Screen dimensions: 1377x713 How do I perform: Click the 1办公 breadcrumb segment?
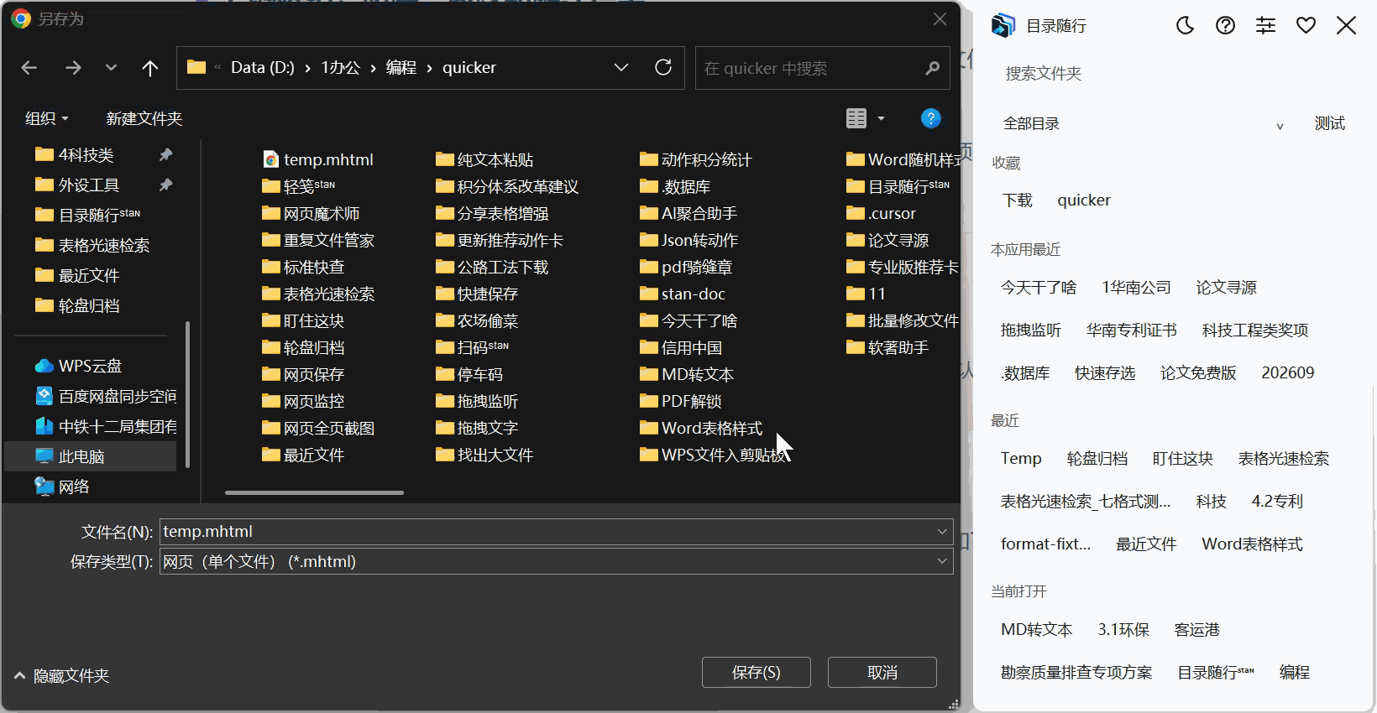(341, 67)
